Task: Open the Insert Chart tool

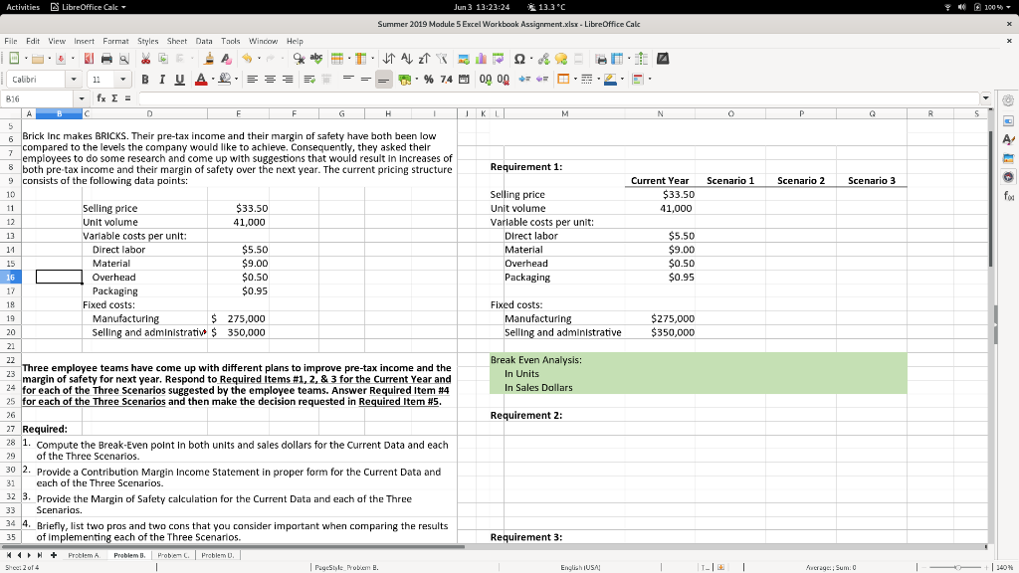Action: pyautogui.click(x=479, y=59)
